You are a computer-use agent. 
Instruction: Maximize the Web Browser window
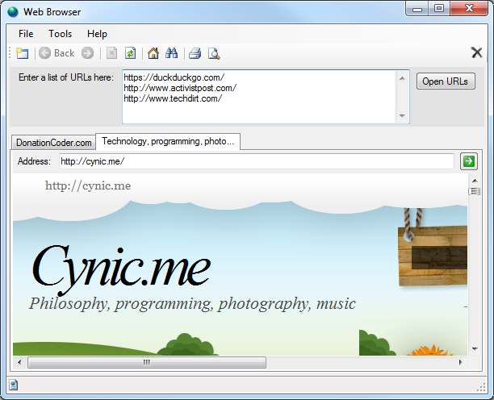coord(439,9)
